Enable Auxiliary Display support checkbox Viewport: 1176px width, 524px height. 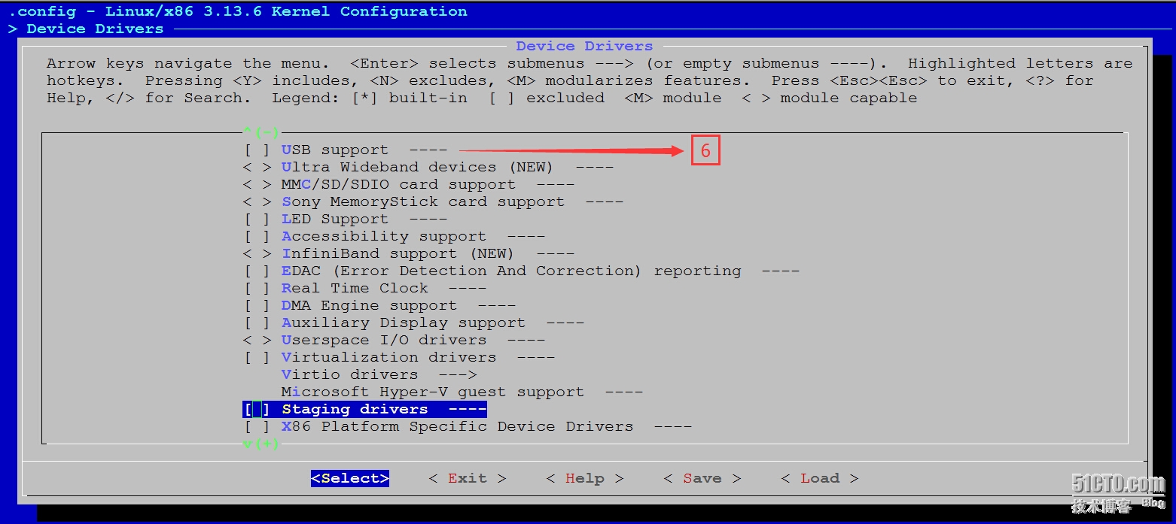(x=257, y=323)
